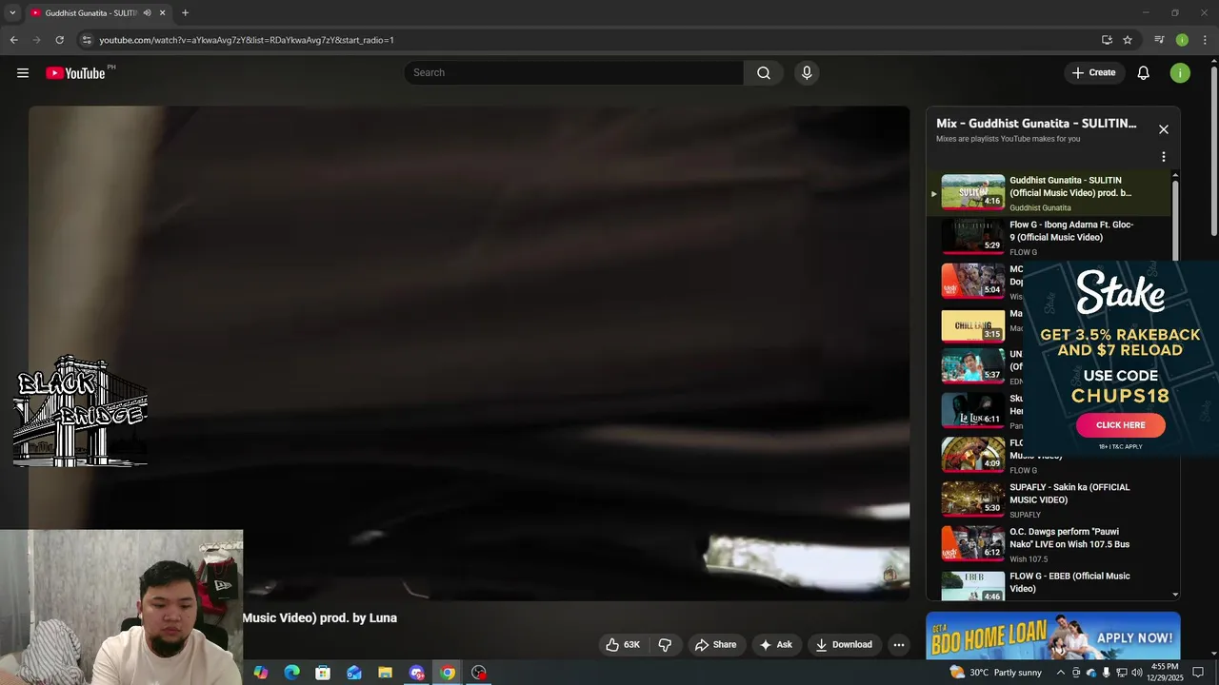
Task: Open Outlook mail from taskbar
Action: (354, 673)
